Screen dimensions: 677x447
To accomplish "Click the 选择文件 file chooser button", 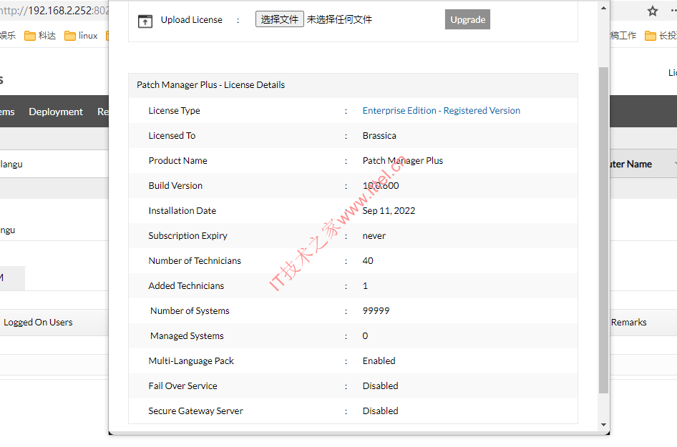I will (x=280, y=19).
